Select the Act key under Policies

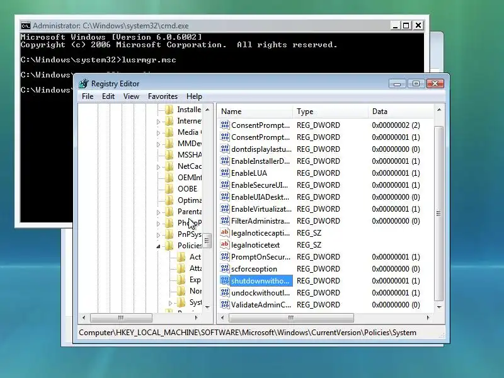tap(195, 257)
